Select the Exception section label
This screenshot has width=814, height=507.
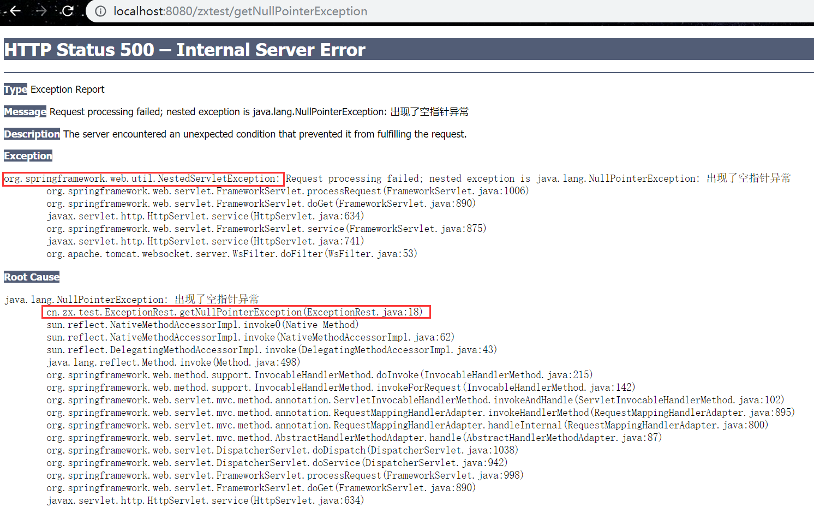[x=28, y=156]
